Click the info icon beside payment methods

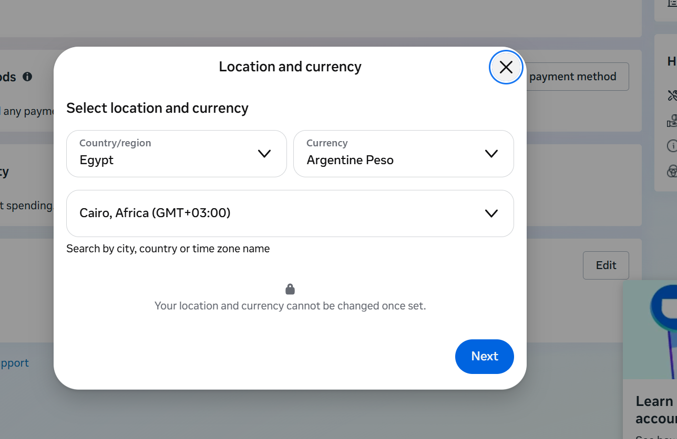point(27,77)
